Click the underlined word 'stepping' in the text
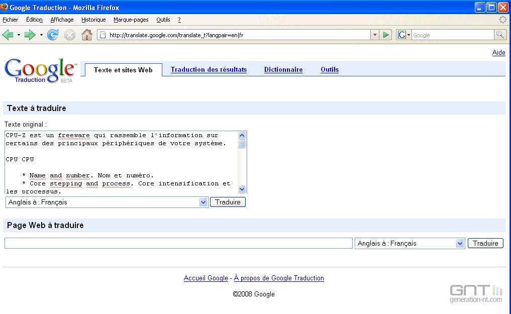This screenshot has width=511, height=314. point(66,184)
